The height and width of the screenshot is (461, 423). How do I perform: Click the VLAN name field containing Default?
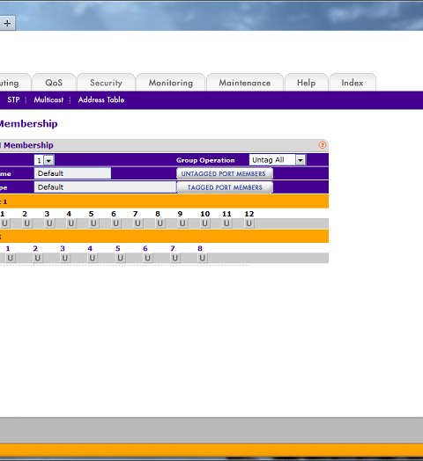click(72, 173)
